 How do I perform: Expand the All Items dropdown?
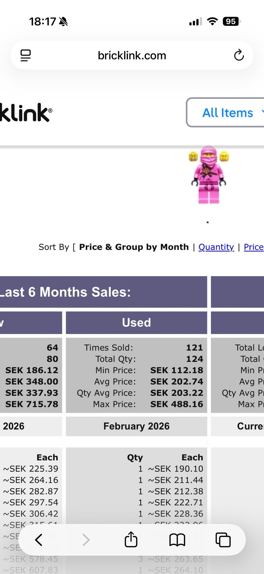(x=228, y=112)
